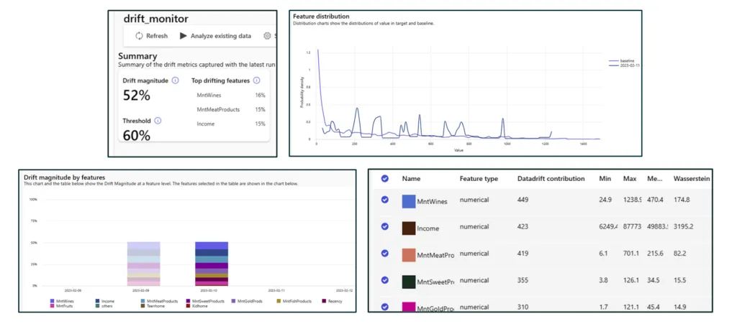Click MntMeatProducts in Top drifting features

click(x=219, y=109)
